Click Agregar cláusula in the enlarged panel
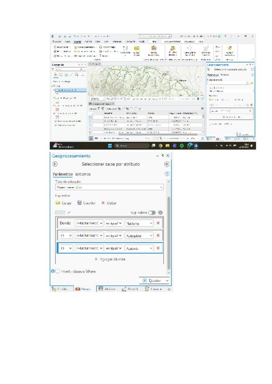Screen dimensions: 272x384 (110, 259)
